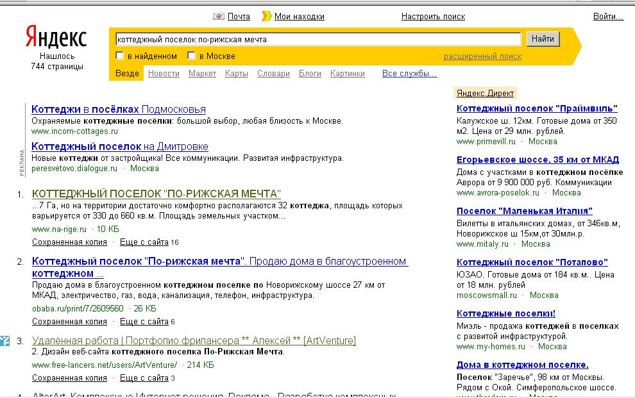Image resolution: width=635 pixels, height=398 pixels.
Task: Click the obaba.ru/print/7/2609560 URL
Action: coord(78,309)
